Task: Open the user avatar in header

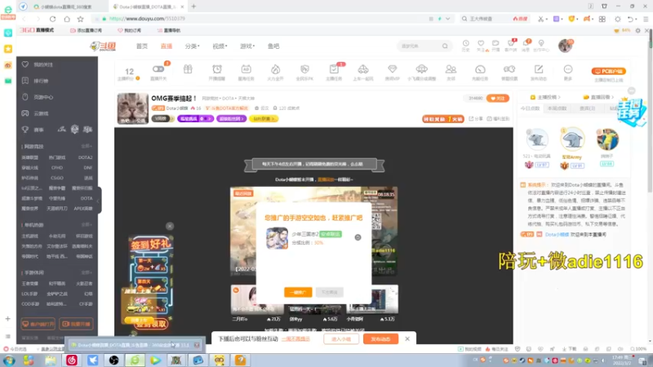Action: coord(565,46)
